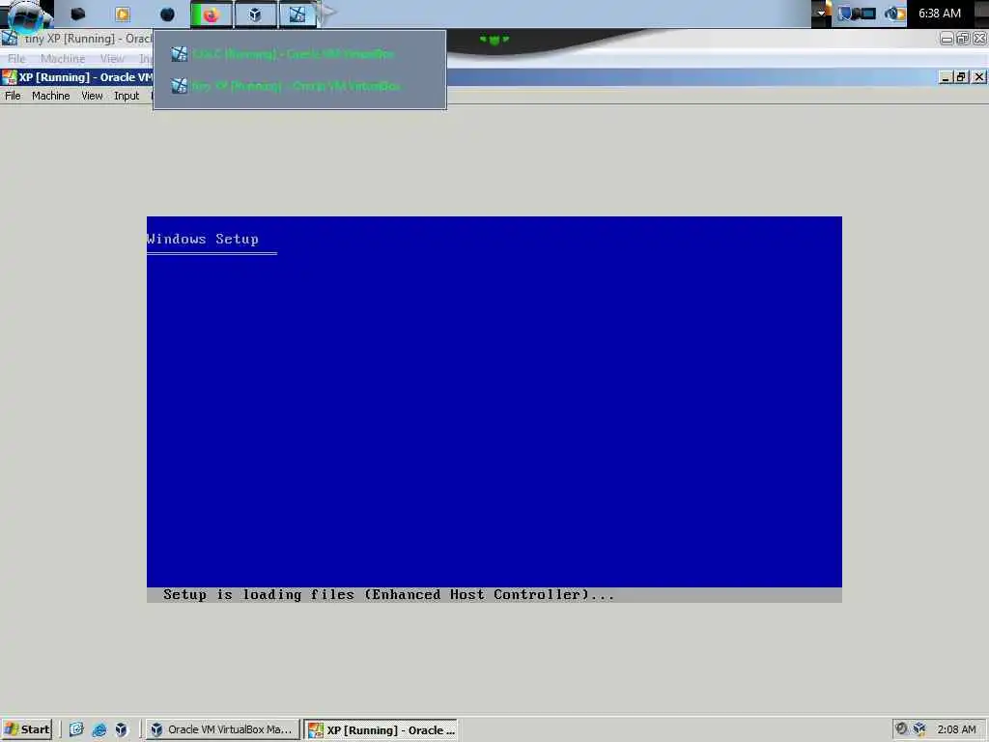This screenshot has height=742, width=989.
Task: Click the Windows Setup heading text
Action: [203, 240]
